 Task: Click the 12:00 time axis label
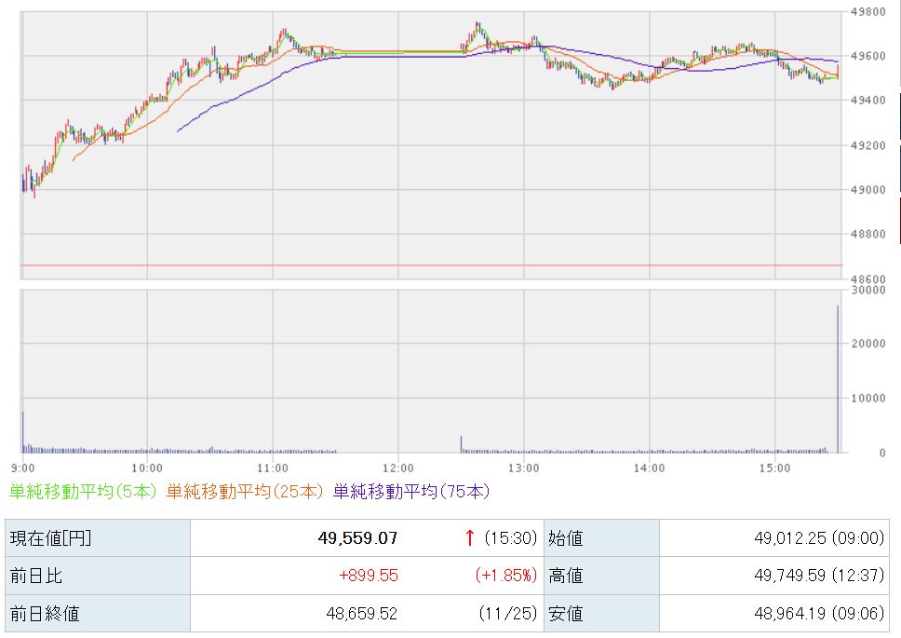[x=398, y=467]
